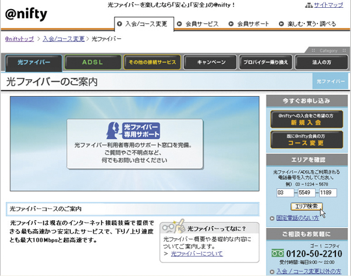Click the 光ファイバーってなに? heading

click(x=216, y=229)
